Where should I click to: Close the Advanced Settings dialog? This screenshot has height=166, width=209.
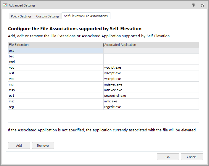202,5
